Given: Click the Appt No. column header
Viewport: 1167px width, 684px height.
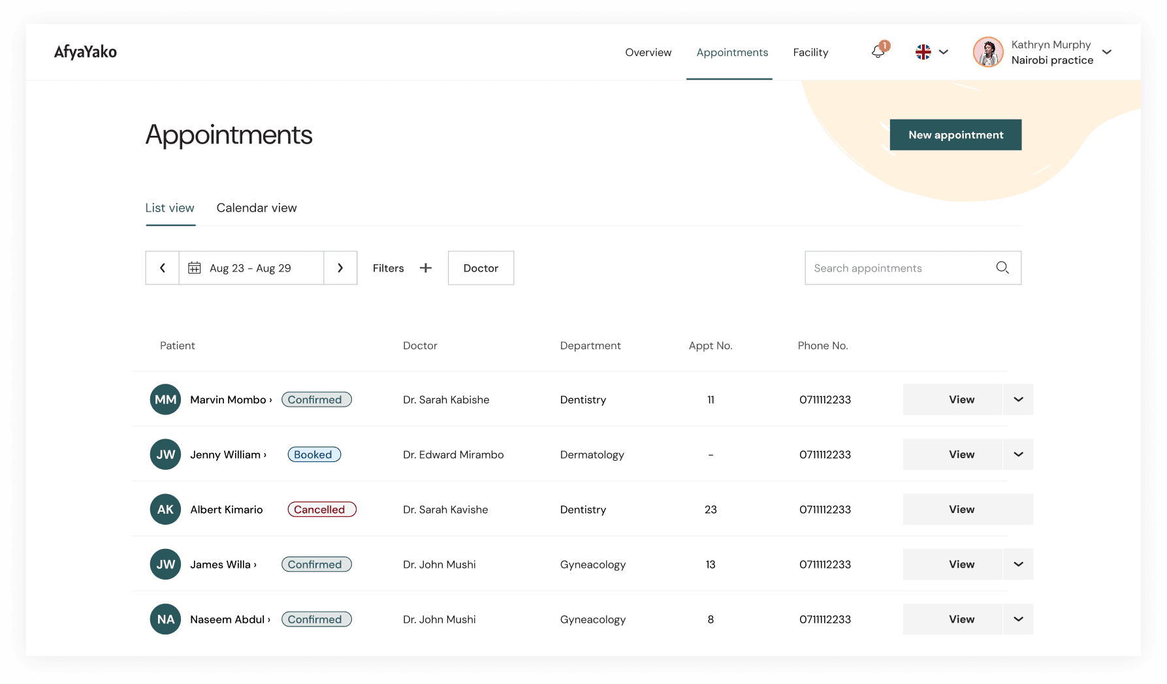Looking at the screenshot, I should coord(711,345).
